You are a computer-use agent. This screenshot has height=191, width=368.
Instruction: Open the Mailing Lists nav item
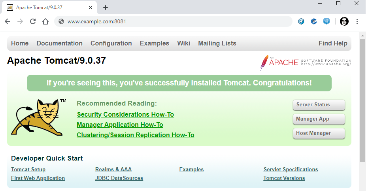tap(217, 43)
